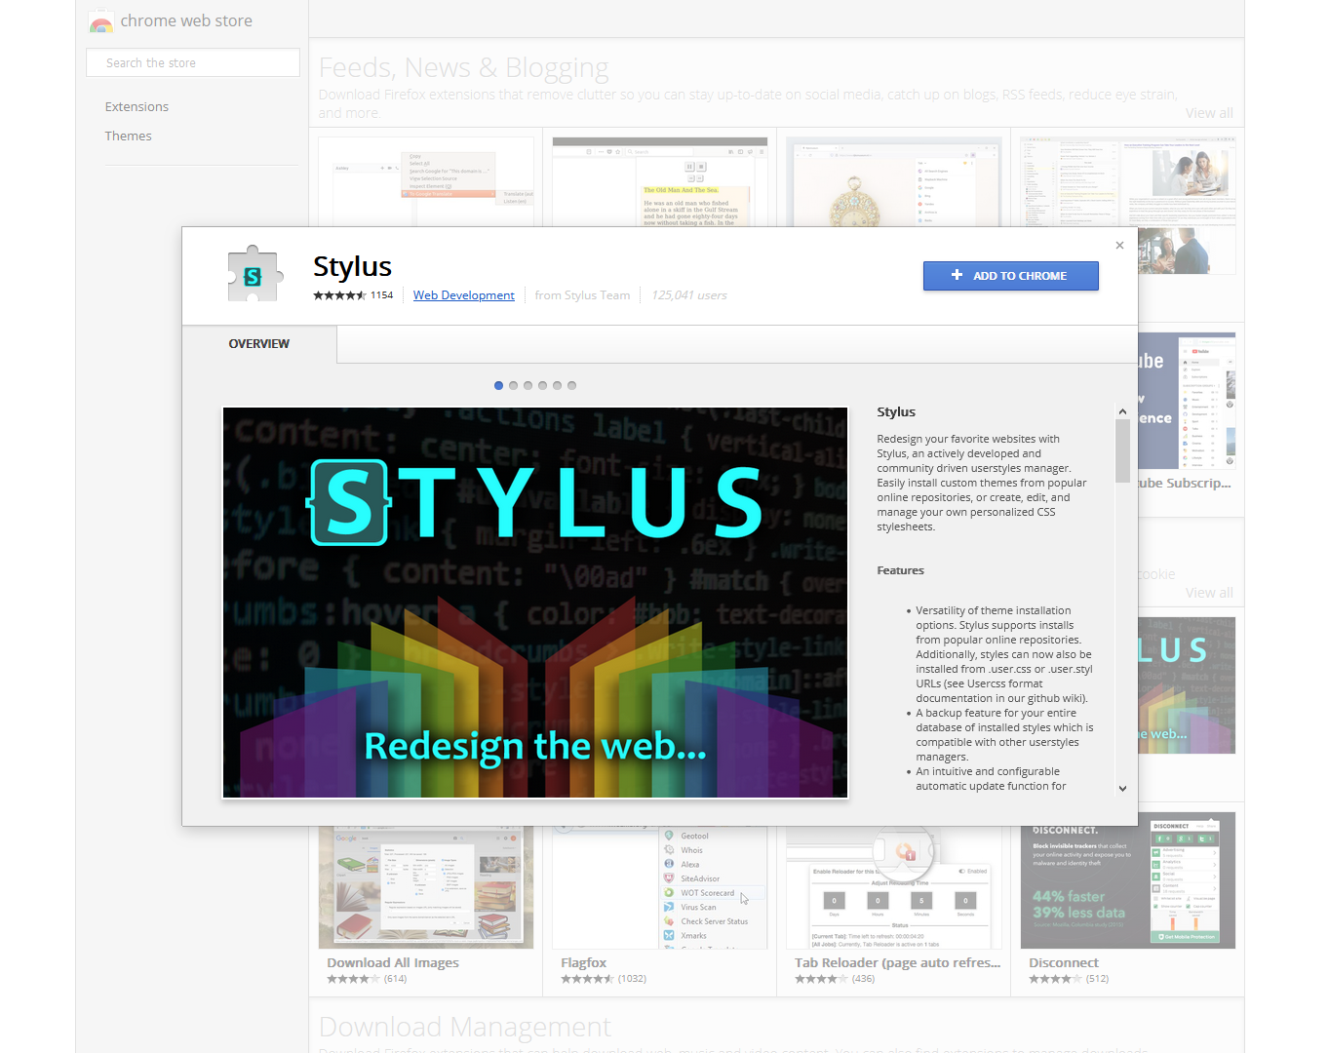Click the Stylus promotional screenshot image

535,603
